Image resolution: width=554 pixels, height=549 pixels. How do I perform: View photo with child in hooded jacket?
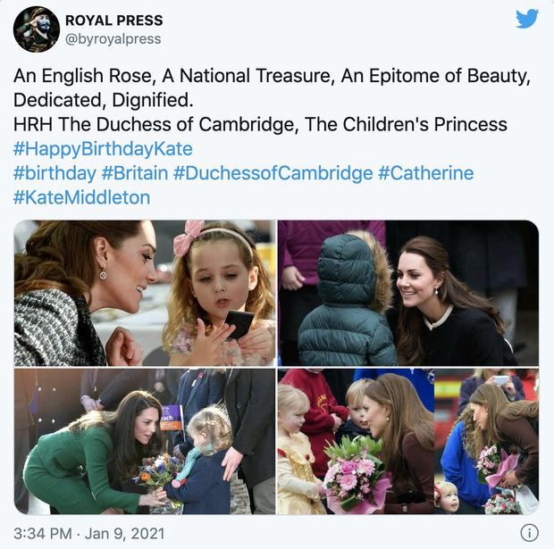(408, 293)
